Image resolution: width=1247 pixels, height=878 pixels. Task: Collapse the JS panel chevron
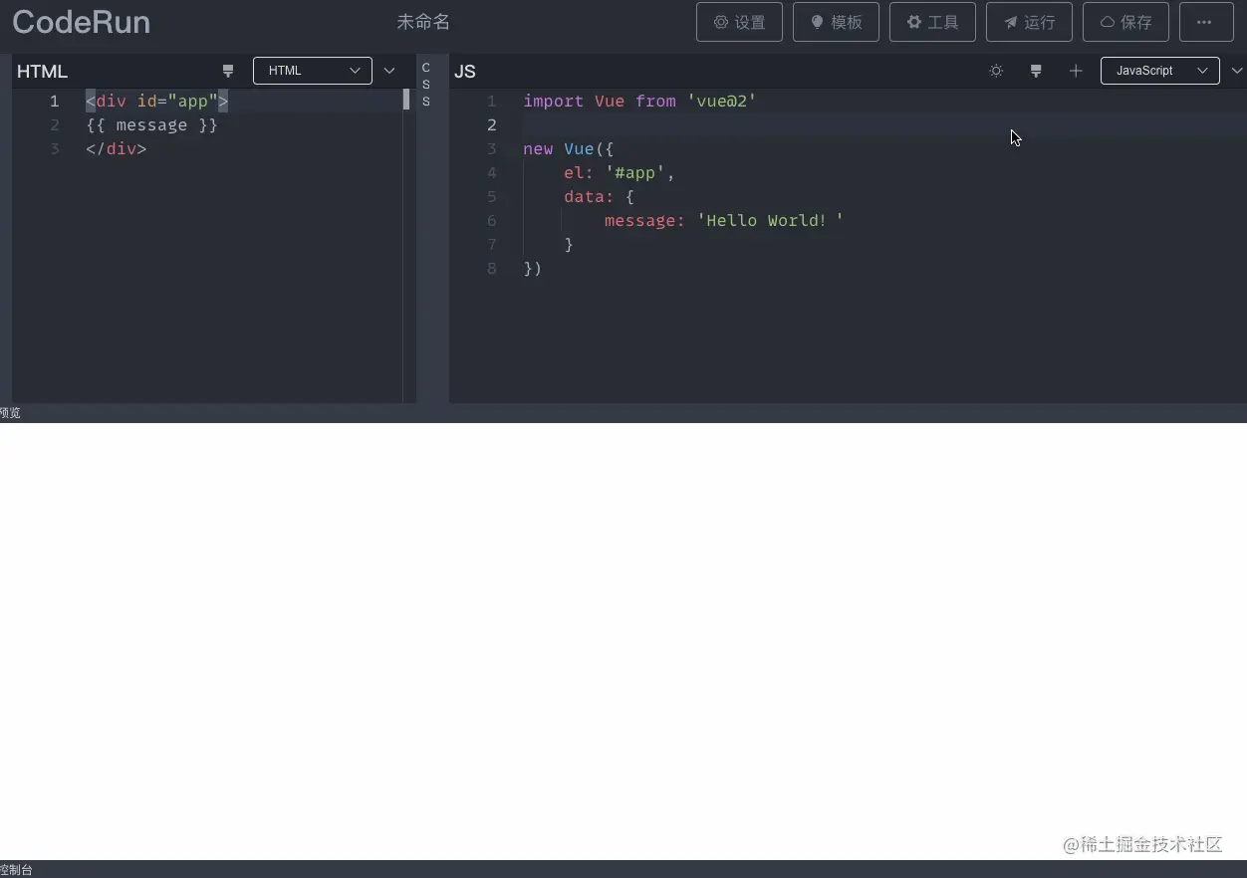pyautogui.click(x=1237, y=71)
